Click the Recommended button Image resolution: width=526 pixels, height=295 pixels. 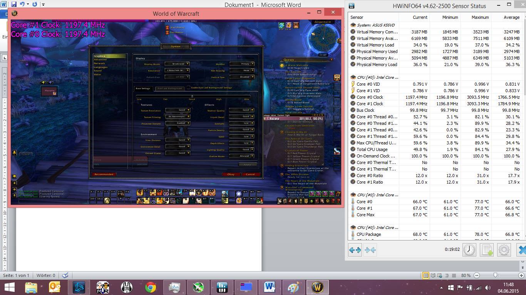[104, 174]
